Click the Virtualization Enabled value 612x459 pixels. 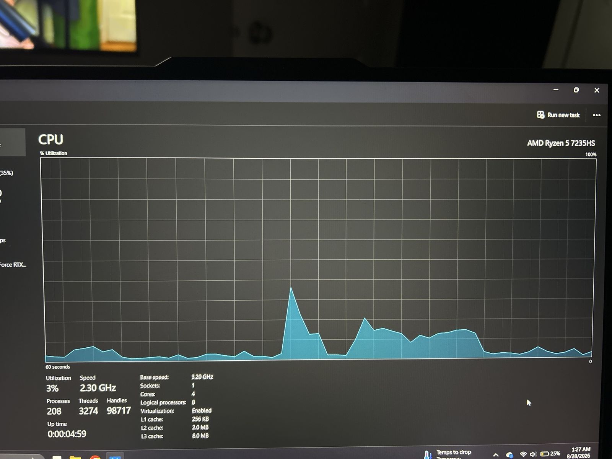(x=202, y=410)
